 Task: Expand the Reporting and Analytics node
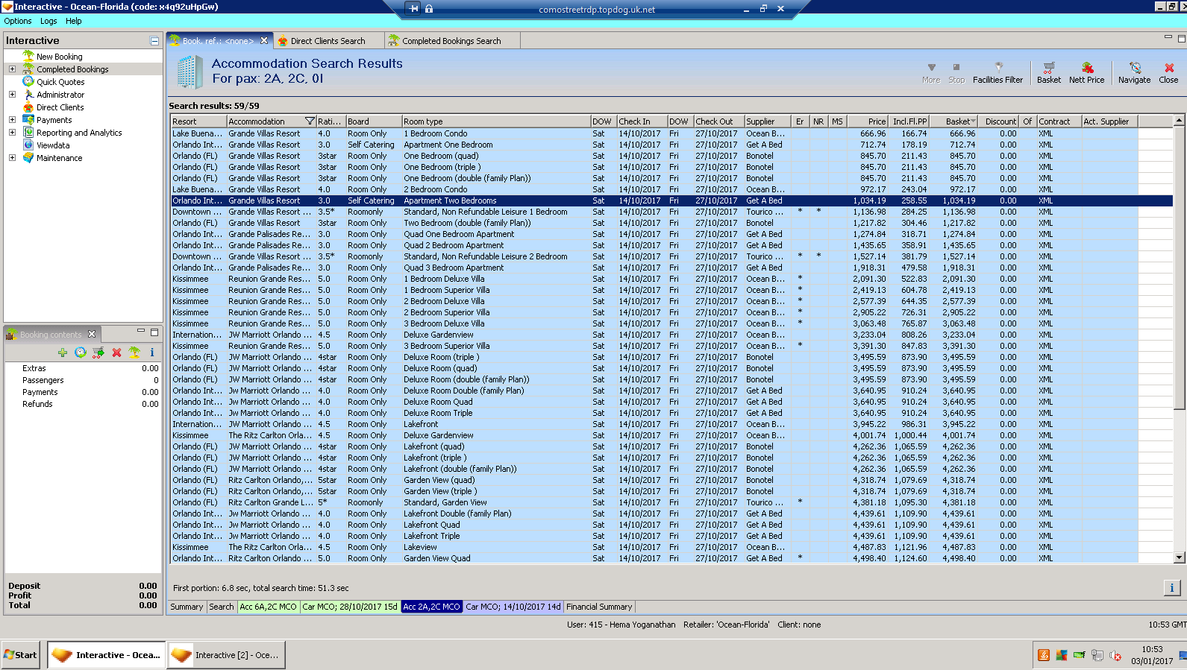point(12,133)
